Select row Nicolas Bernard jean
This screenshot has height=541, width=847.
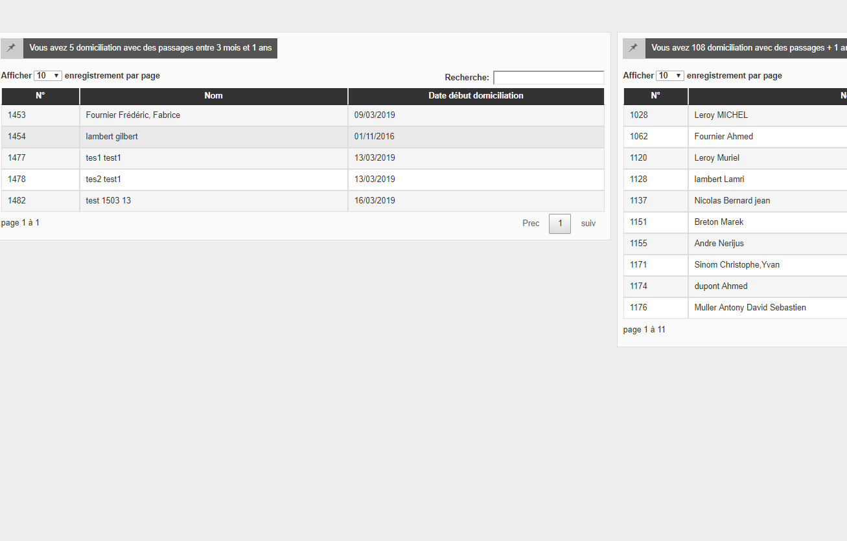(x=735, y=201)
